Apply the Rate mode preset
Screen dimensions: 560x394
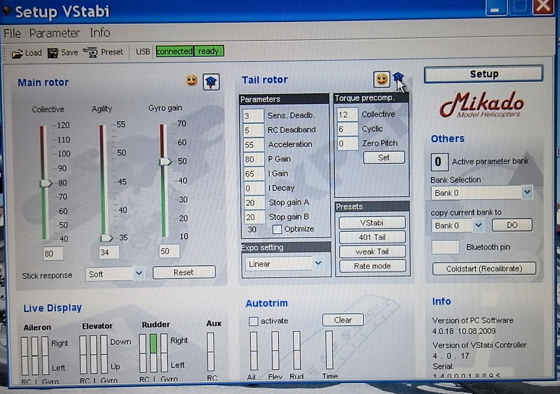click(372, 266)
